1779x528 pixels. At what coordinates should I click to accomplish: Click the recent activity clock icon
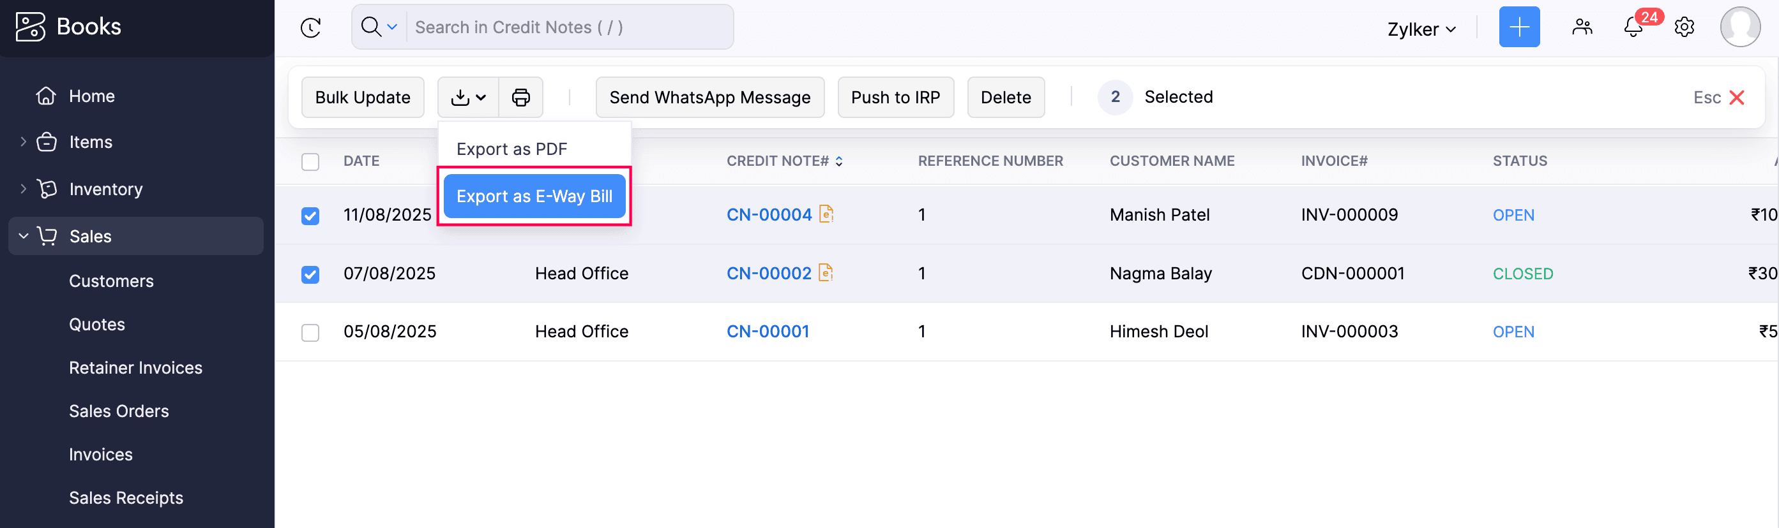click(x=311, y=27)
